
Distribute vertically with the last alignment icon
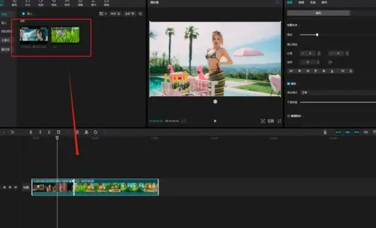(x=351, y=71)
